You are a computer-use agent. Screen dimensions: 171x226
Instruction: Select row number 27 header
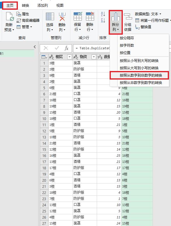click(44, 223)
